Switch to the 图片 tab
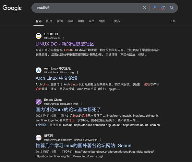The width and height of the screenshot is (192, 162). tap(49, 21)
